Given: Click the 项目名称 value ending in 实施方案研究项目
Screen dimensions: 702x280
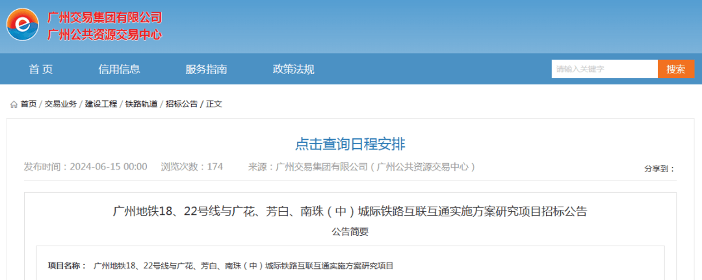Looking at the screenshot, I should click(244, 266).
